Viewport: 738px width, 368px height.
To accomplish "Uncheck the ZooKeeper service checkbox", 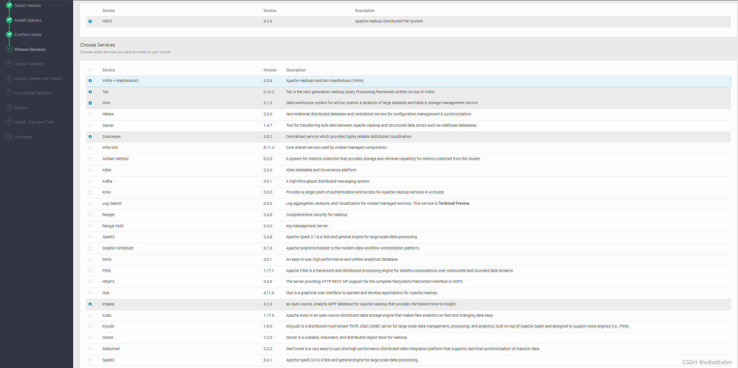I will pos(90,137).
